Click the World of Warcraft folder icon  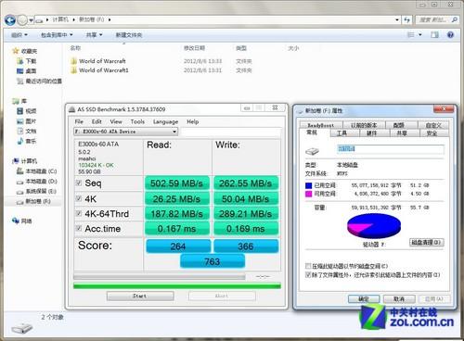click(x=73, y=60)
